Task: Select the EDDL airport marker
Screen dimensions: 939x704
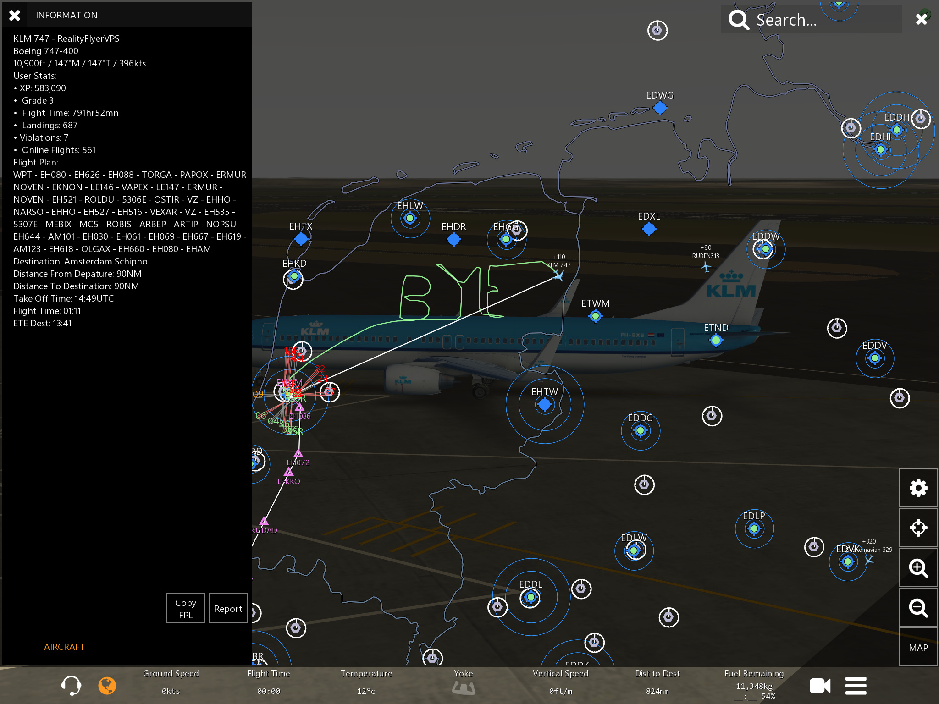Action: [x=531, y=597]
